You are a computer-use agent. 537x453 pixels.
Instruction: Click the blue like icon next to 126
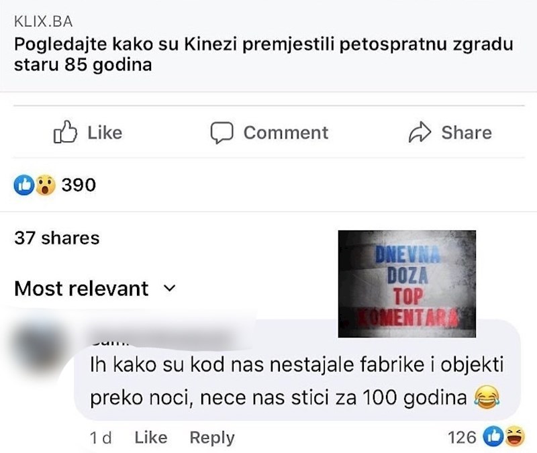[493, 438]
